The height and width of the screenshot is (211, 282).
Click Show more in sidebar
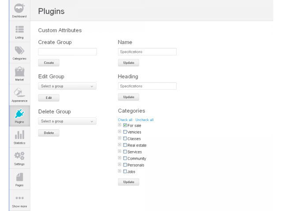(x=19, y=200)
